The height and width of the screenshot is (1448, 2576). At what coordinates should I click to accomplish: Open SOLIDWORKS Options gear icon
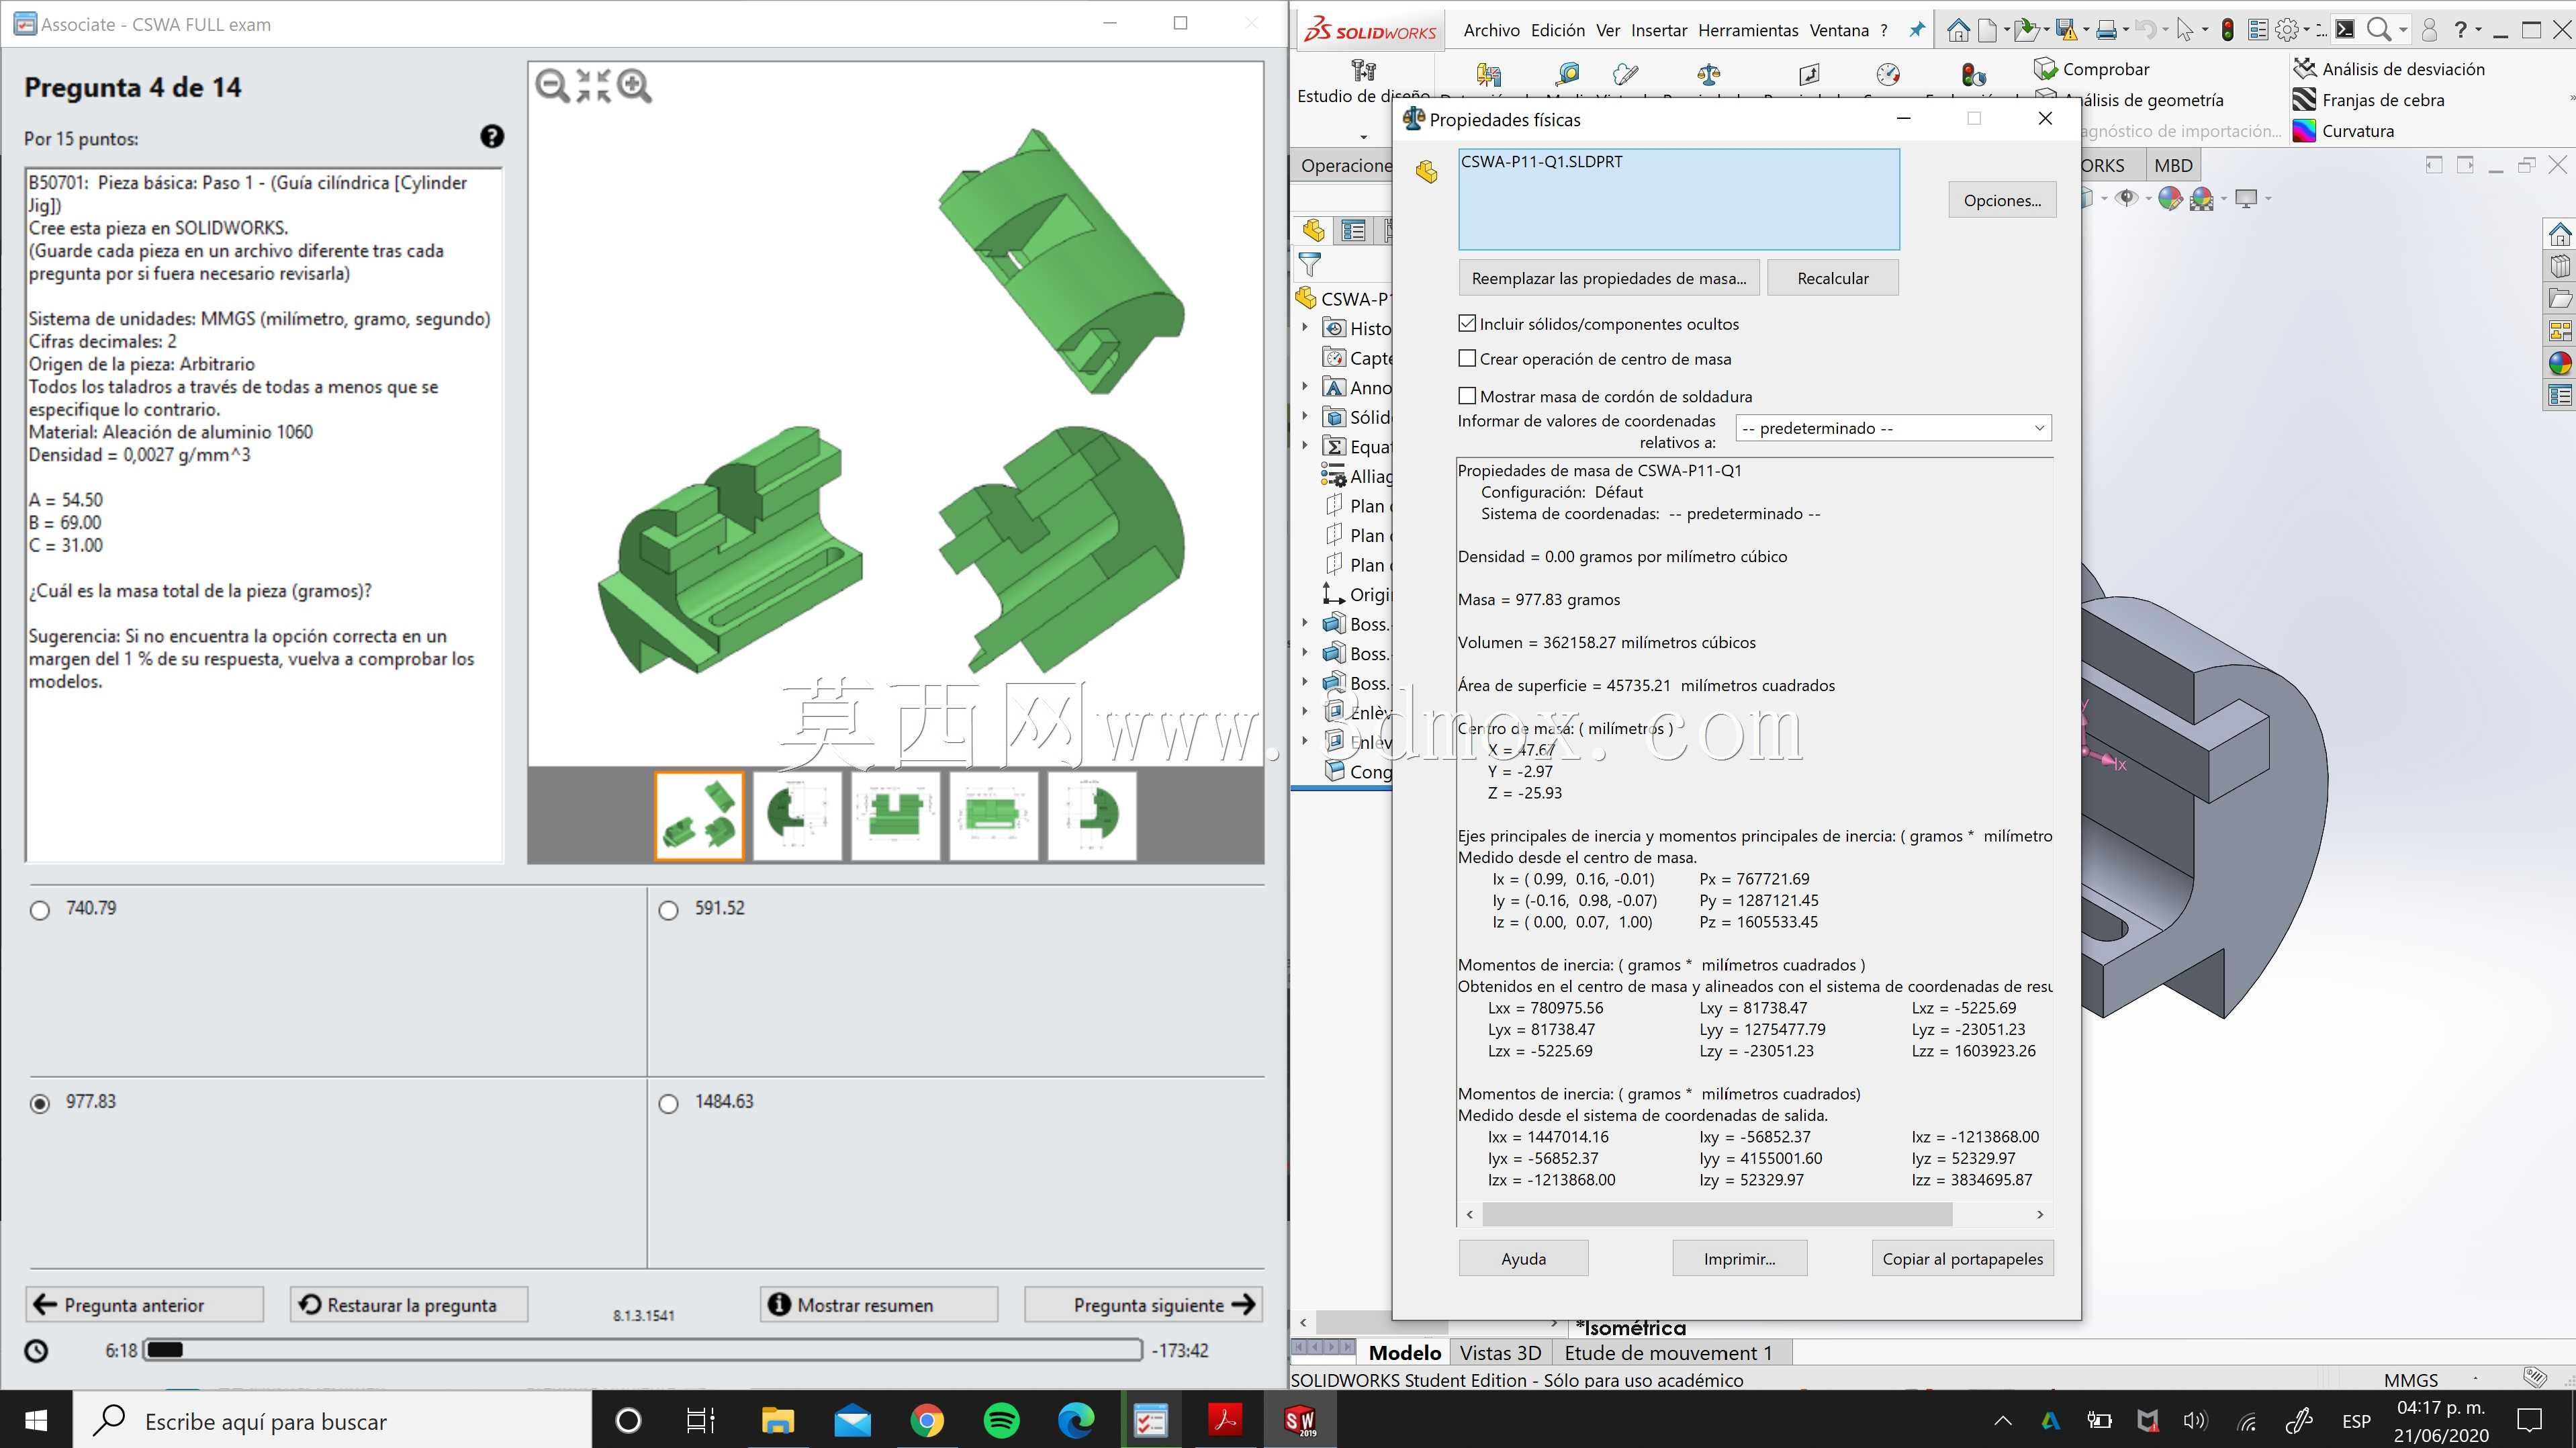pos(2287,30)
